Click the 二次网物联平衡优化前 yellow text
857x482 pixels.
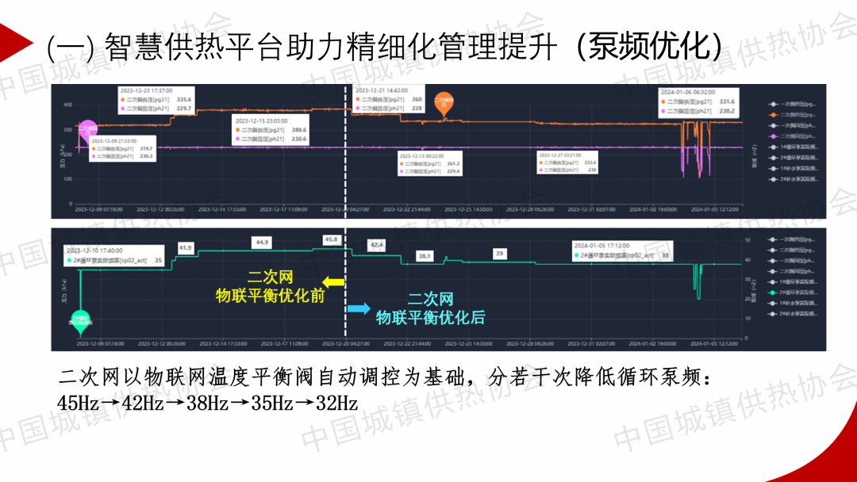point(271,287)
